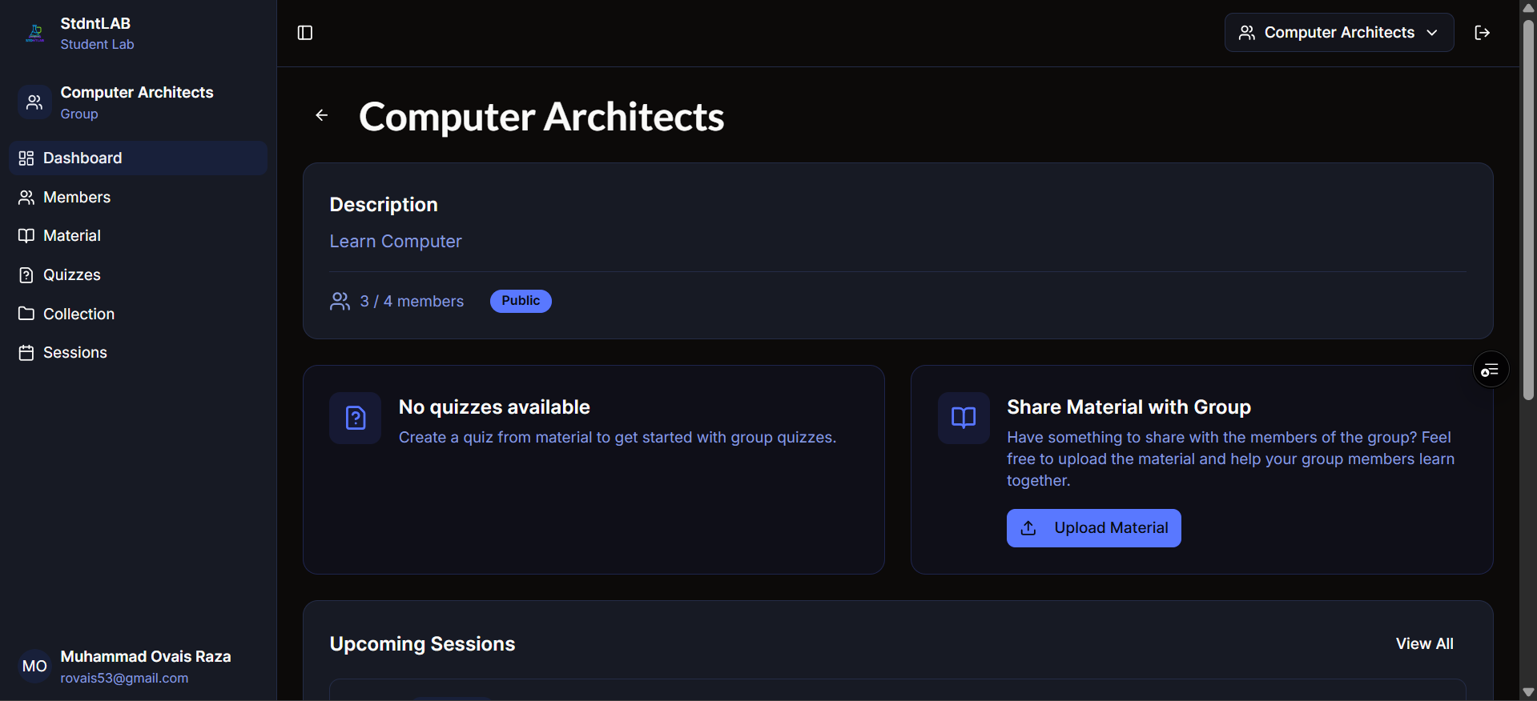Screen dimensions: 1537x701
Task: Go to Quizzes in sidebar
Action: (138, 274)
